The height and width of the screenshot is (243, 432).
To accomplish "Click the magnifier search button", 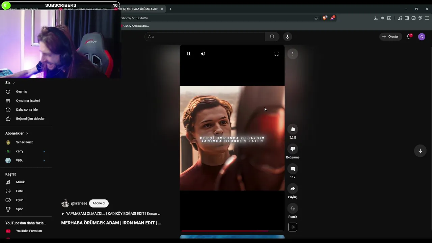I will tap(272, 36).
